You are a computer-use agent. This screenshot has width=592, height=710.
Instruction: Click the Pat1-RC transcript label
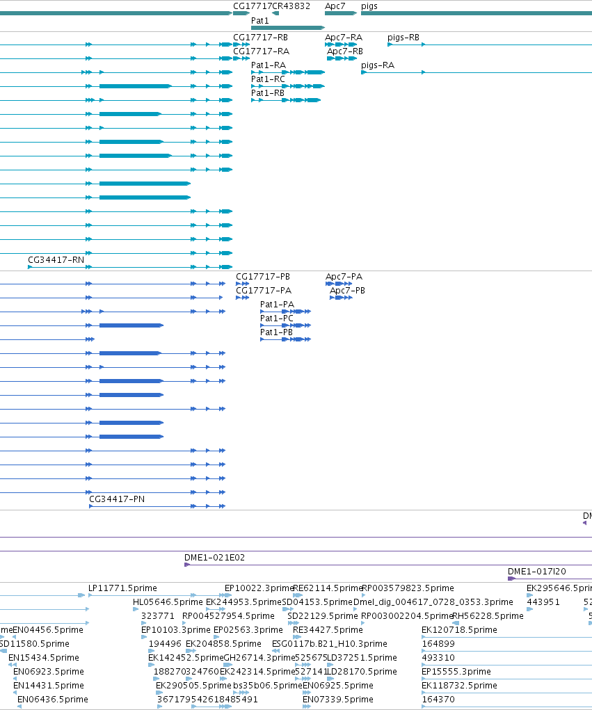coord(268,79)
